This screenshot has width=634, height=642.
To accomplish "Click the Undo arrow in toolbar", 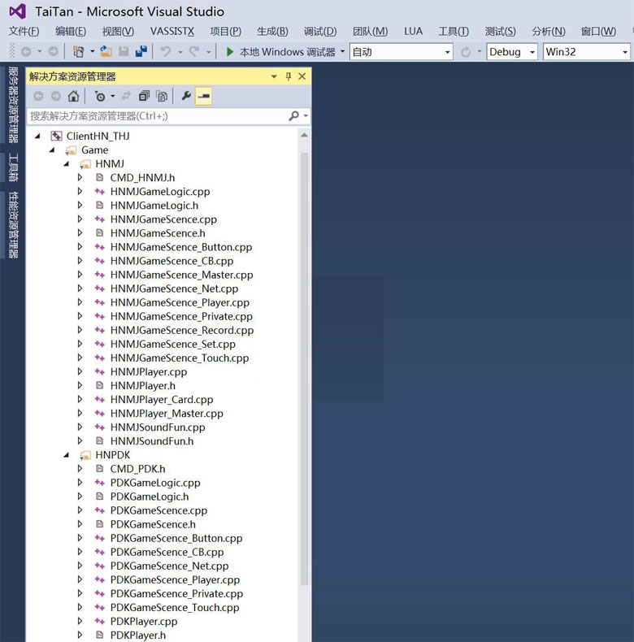I will (x=166, y=51).
